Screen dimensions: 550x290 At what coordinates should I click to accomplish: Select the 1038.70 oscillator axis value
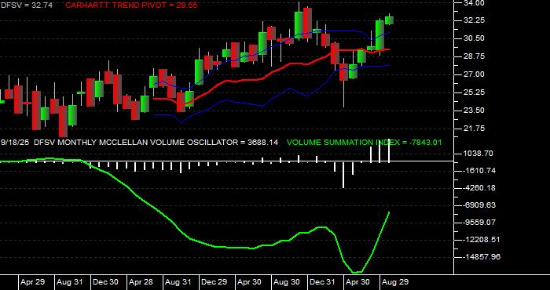tap(478, 154)
